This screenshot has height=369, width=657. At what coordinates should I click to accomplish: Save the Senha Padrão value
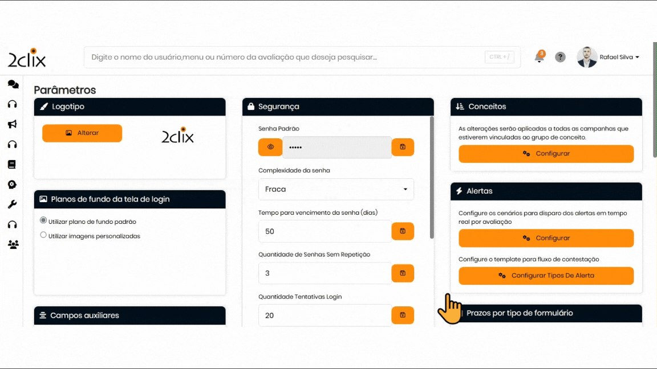403,147
